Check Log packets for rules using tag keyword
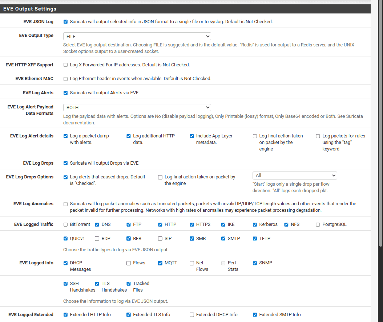Image resolution: width=383 pixels, height=322 pixels. (x=318, y=136)
